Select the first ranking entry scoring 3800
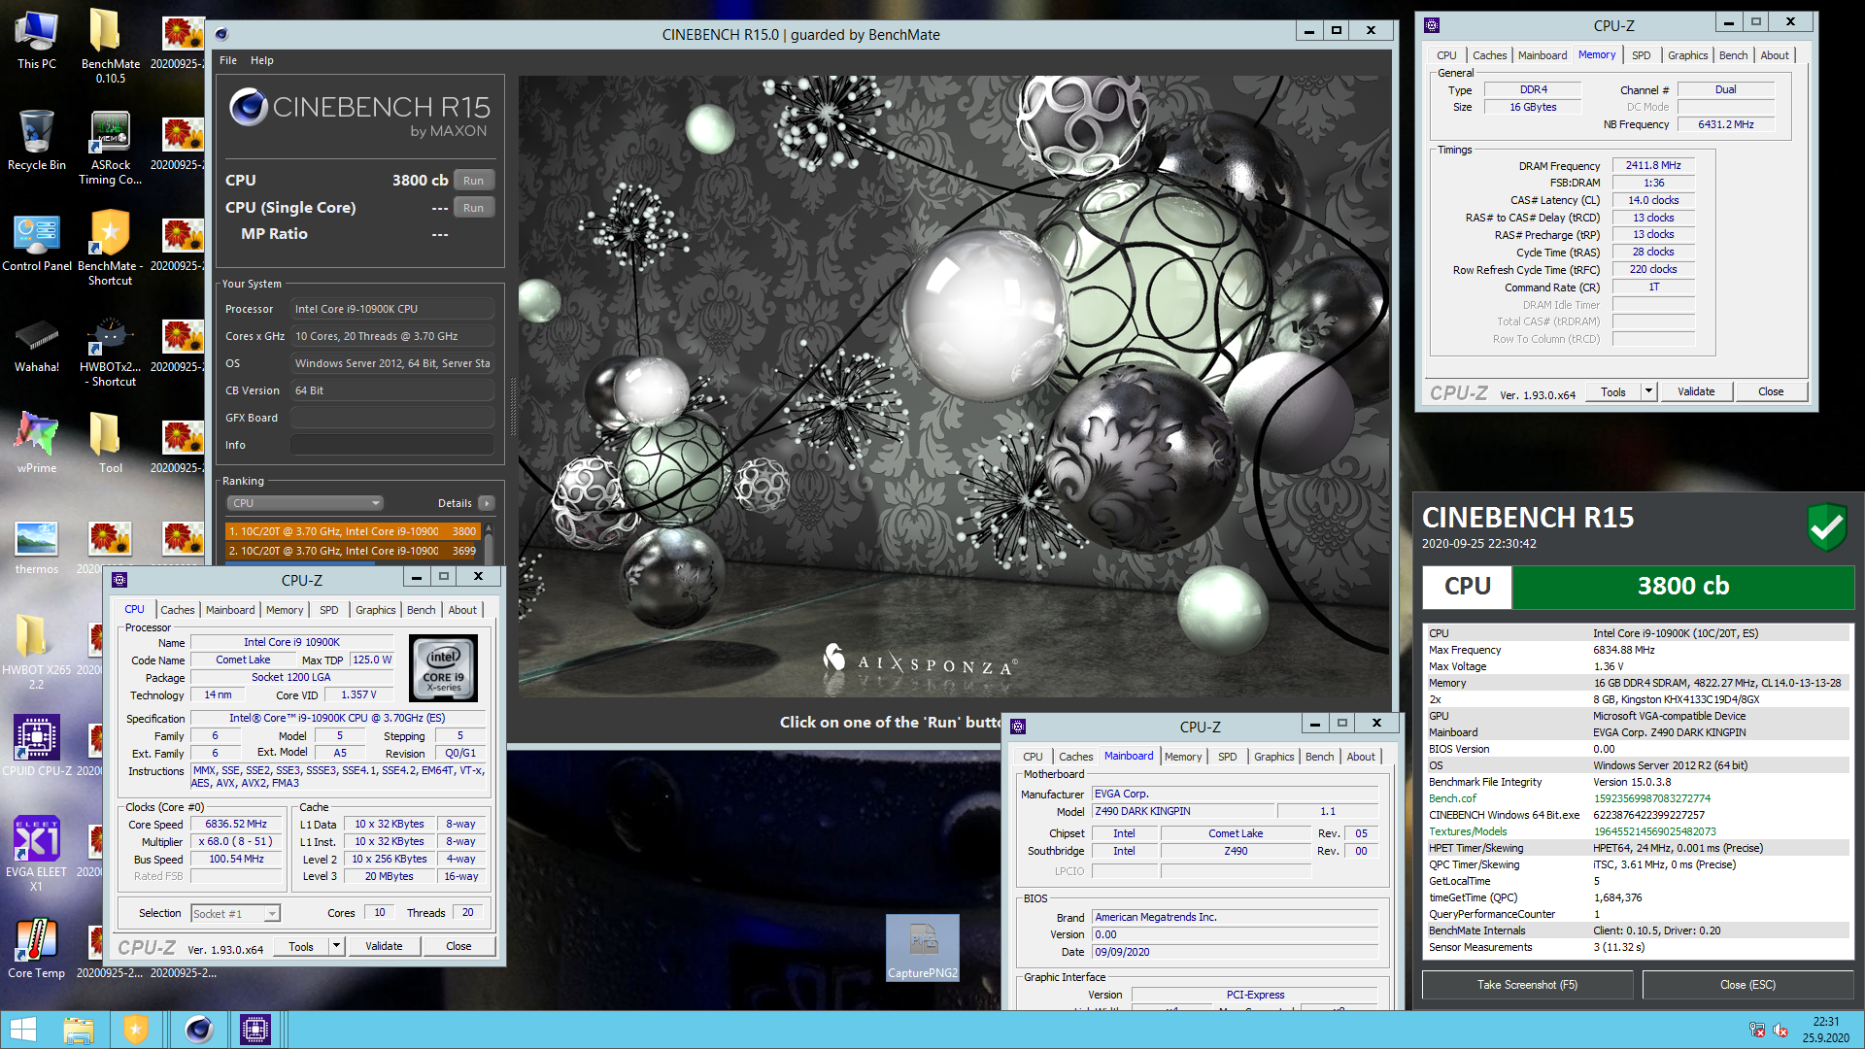This screenshot has height=1049, width=1865. 354,531
